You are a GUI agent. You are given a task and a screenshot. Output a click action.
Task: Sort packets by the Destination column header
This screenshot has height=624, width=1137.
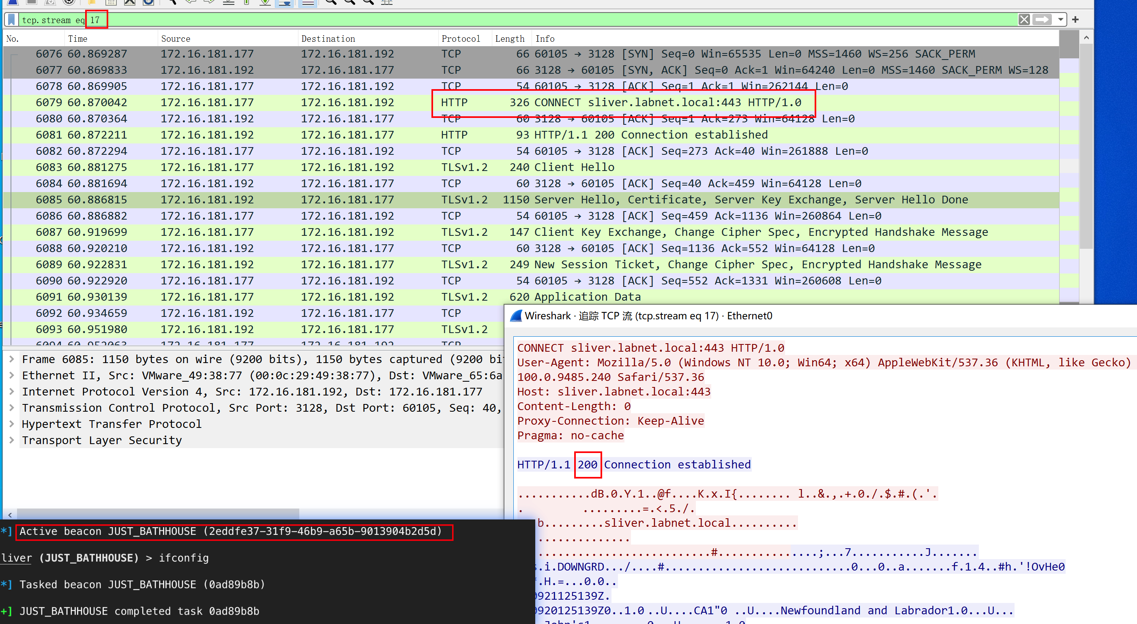368,39
